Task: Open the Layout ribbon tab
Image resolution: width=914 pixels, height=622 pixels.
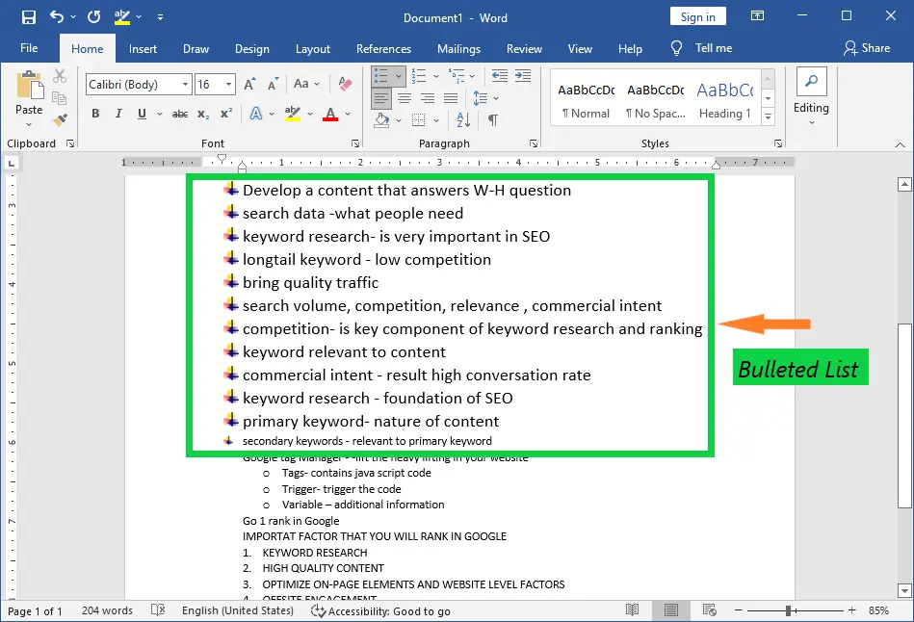Action: pyautogui.click(x=312, y=49)
